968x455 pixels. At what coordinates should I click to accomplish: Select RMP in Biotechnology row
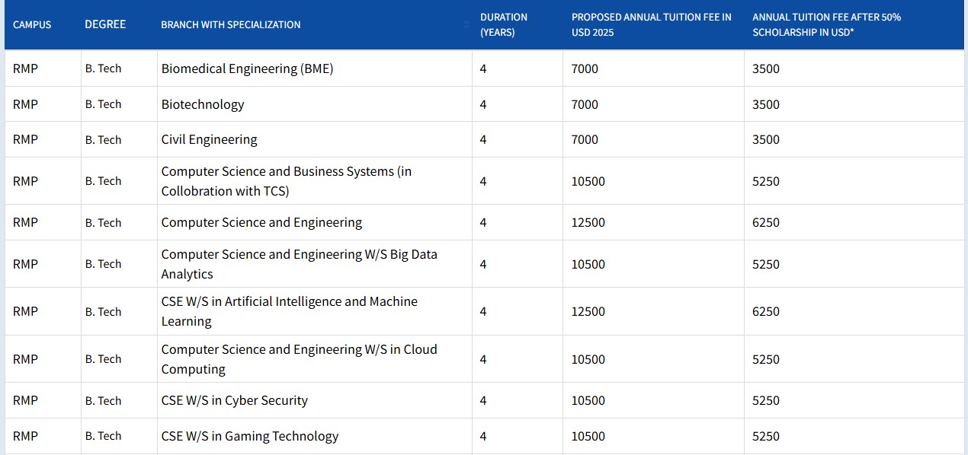[25, 104]
